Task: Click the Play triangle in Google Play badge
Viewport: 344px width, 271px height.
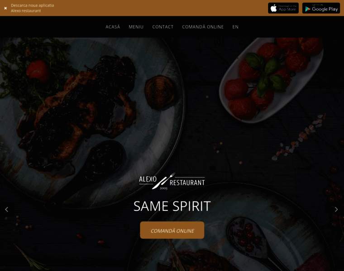Action: coord(308,9)
